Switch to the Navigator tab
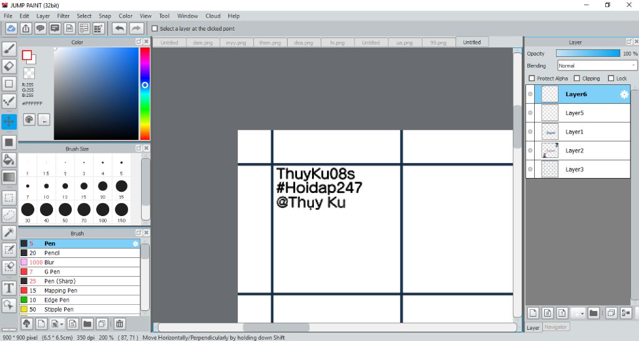The width and height of the screenshot is (639, 341). (555, 327)
